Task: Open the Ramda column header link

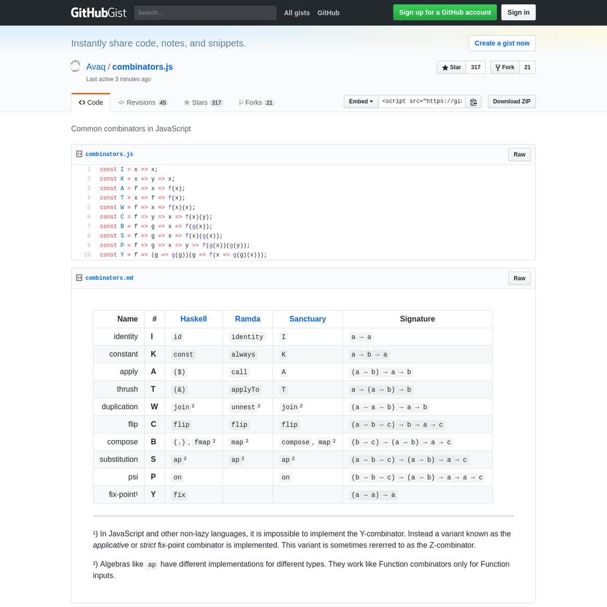Action: (x=248, y=319)
